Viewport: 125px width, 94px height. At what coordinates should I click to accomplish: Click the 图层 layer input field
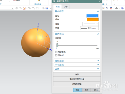click(92, 16)
